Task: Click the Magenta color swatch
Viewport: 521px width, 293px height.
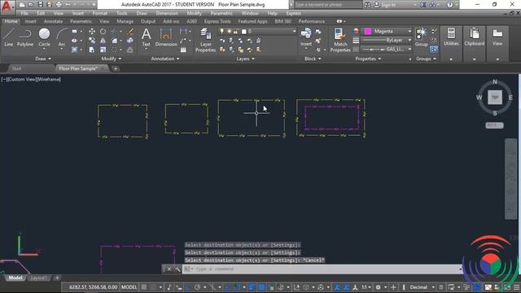Action: click(x=368, y=31)
